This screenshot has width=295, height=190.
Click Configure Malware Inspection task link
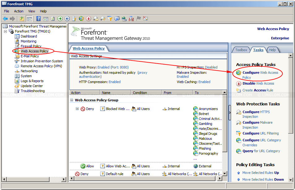[257, 125]
